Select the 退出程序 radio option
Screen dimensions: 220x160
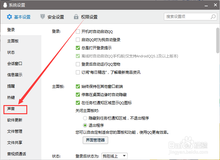coord(85,125)
